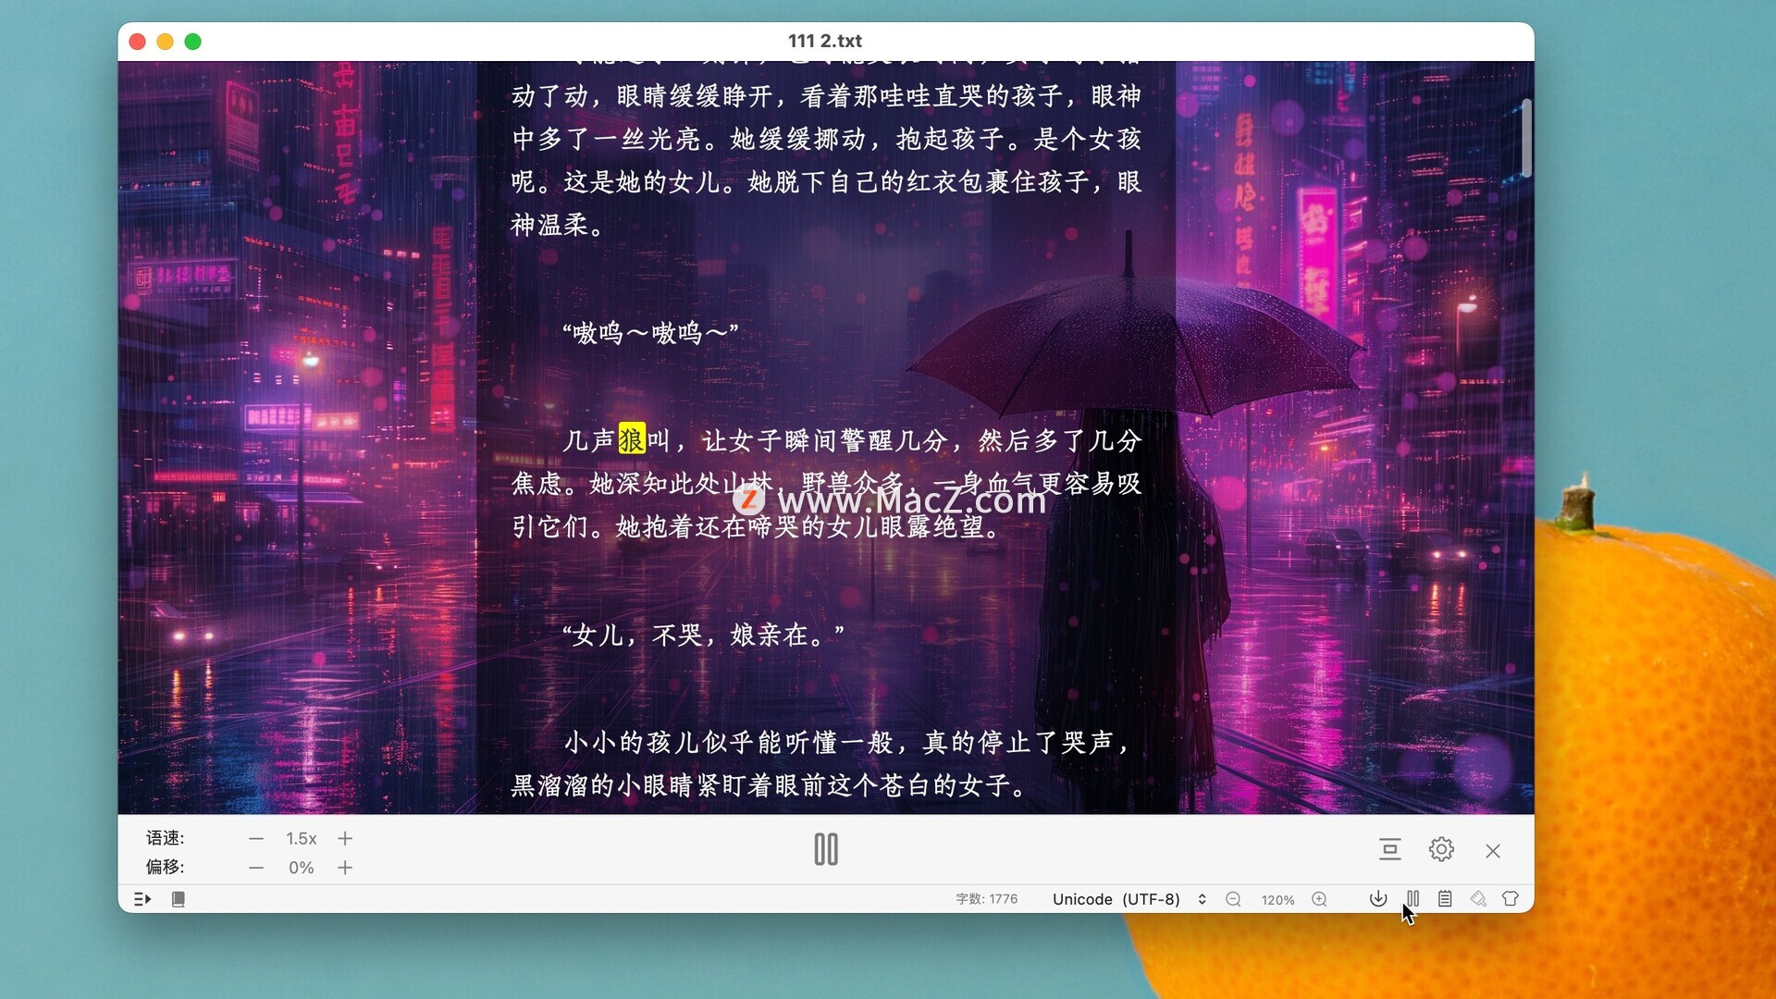The image size is (1776, 999).
Task: Decrease the 偏移 offset value
Action: click(x=256, y=868)
